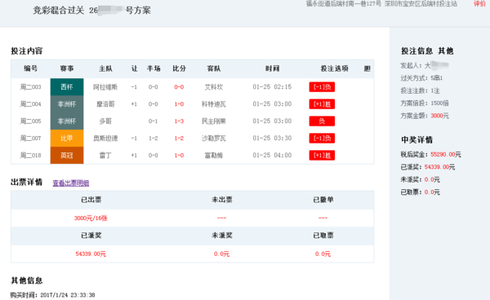This screenshot has width=490, height=300.
Task: Click the 西杯 league tag
Action: coord(67,87)
